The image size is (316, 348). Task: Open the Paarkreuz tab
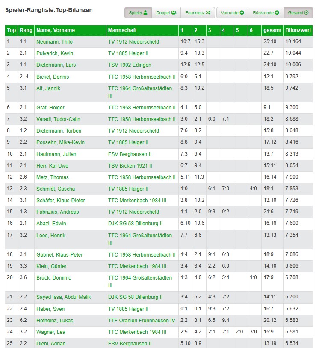198,13
